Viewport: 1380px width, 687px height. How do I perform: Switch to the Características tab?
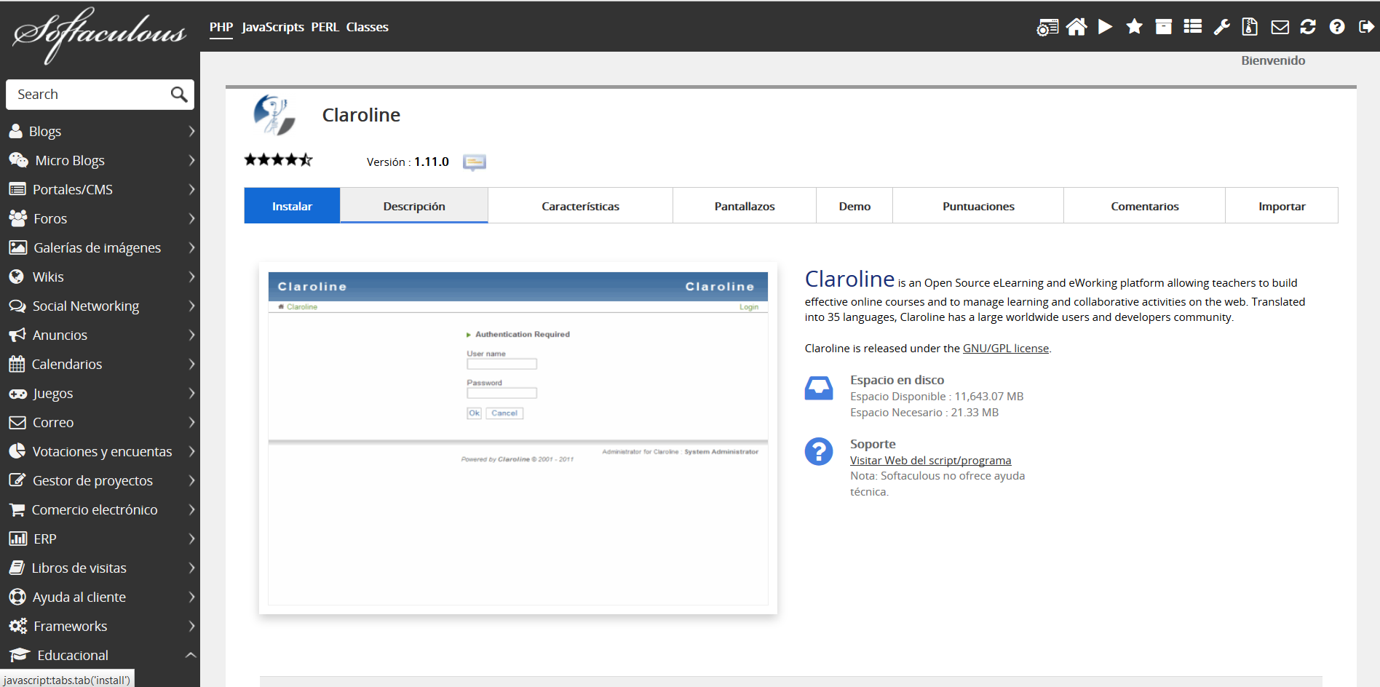(x=580, y=207)
